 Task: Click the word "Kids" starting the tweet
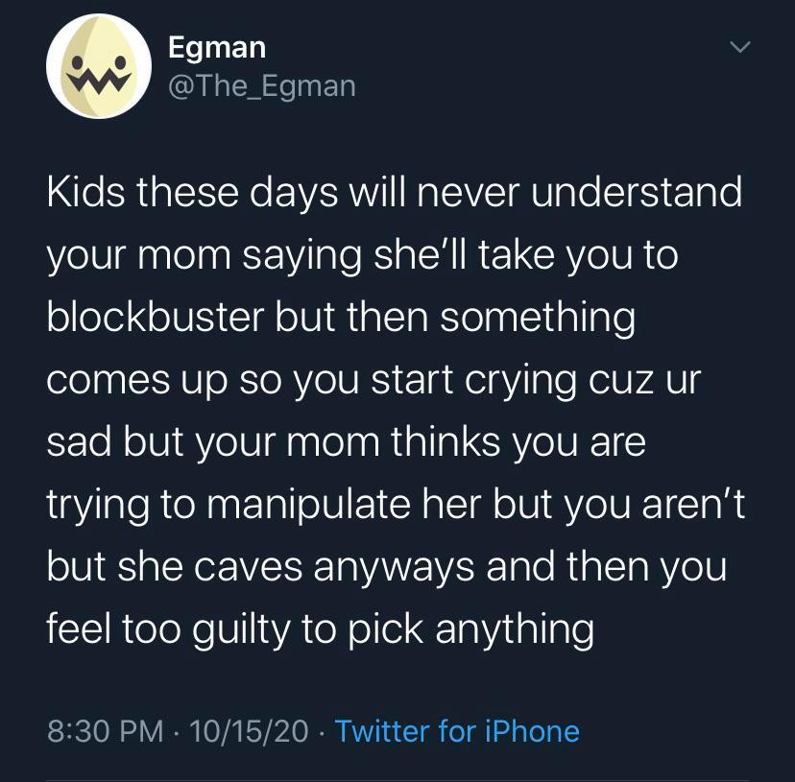tap(86, 193)
